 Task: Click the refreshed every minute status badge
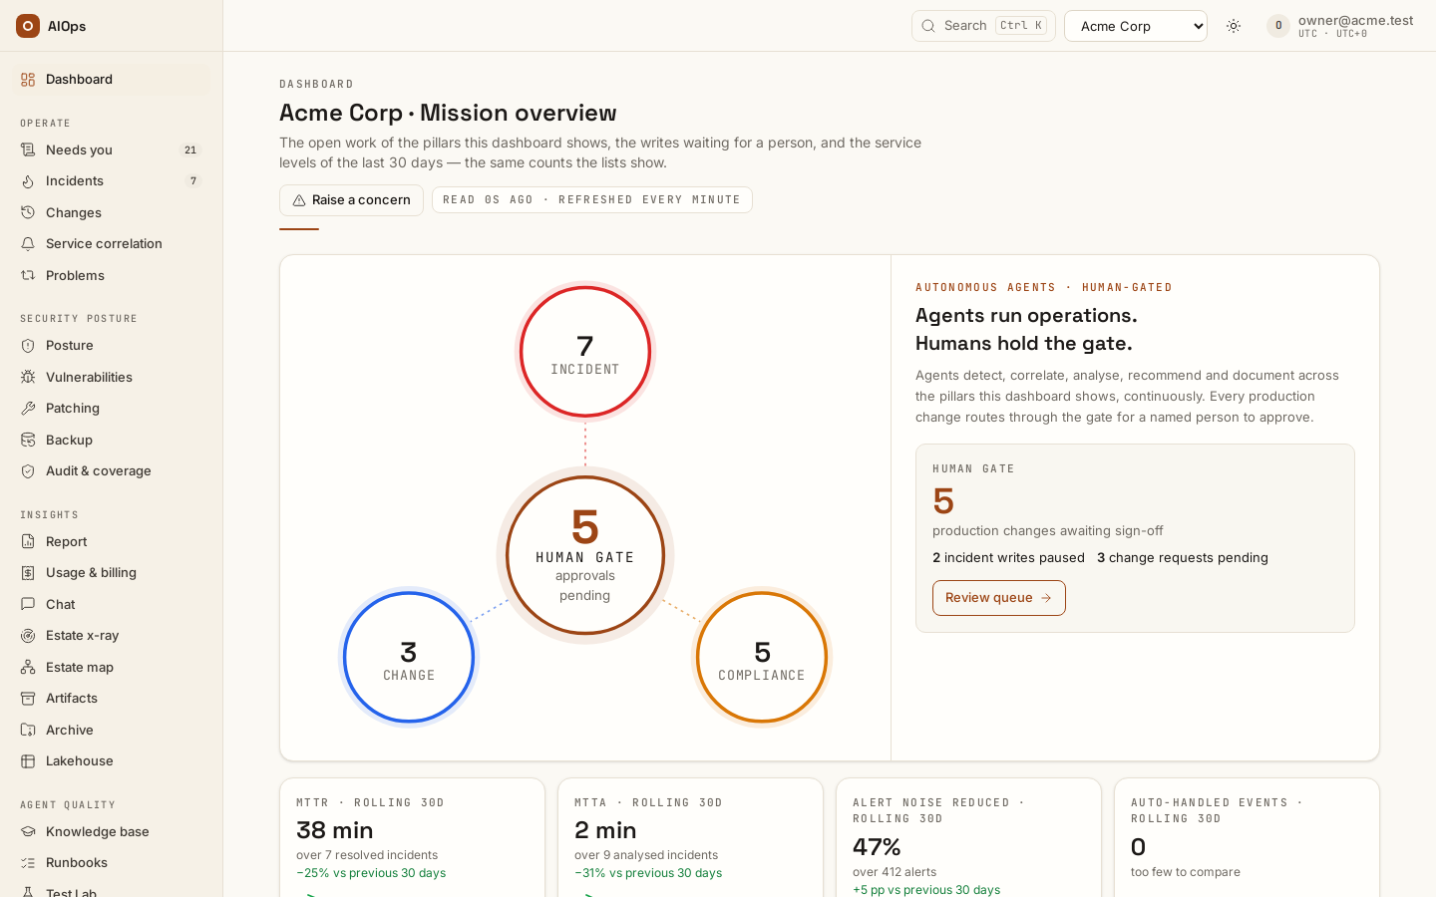(x=592, y=200)
